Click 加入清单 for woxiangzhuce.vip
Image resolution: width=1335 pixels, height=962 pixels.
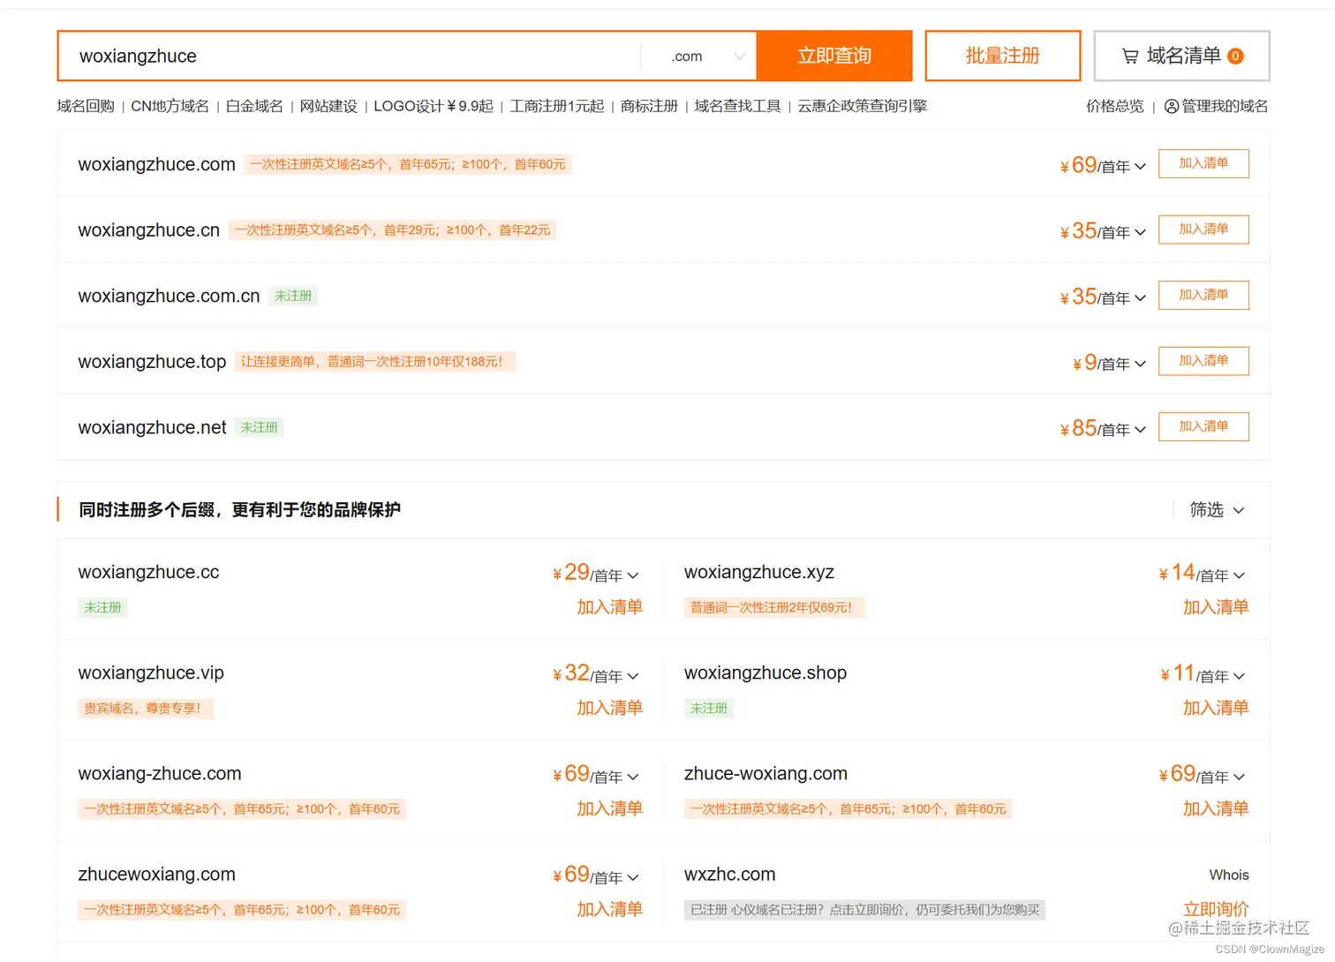[x=609, y=708]
